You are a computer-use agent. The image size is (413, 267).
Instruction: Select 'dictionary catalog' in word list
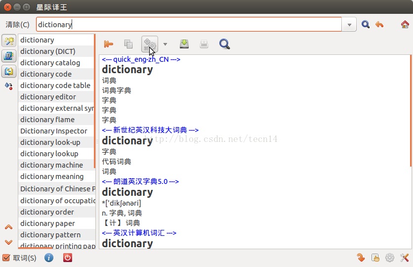pyautogui.click(x=56, y=63)
